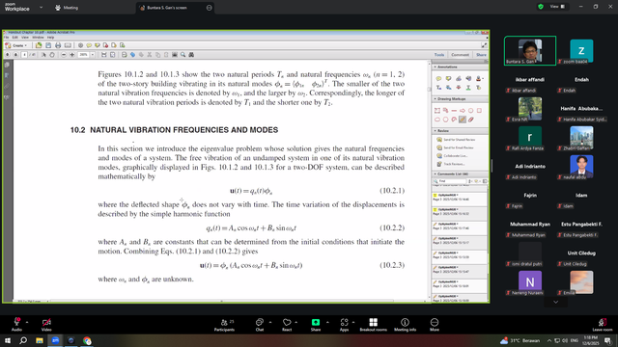Show Meeting info
Viewport: 618px width, 347px height.
pos(405,325)
